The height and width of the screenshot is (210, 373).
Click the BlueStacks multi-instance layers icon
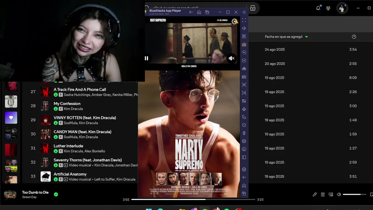point(244,141)
